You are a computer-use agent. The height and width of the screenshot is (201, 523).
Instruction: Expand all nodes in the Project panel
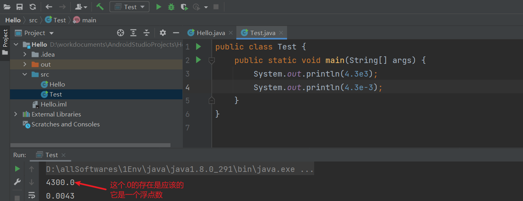[133, 33]
